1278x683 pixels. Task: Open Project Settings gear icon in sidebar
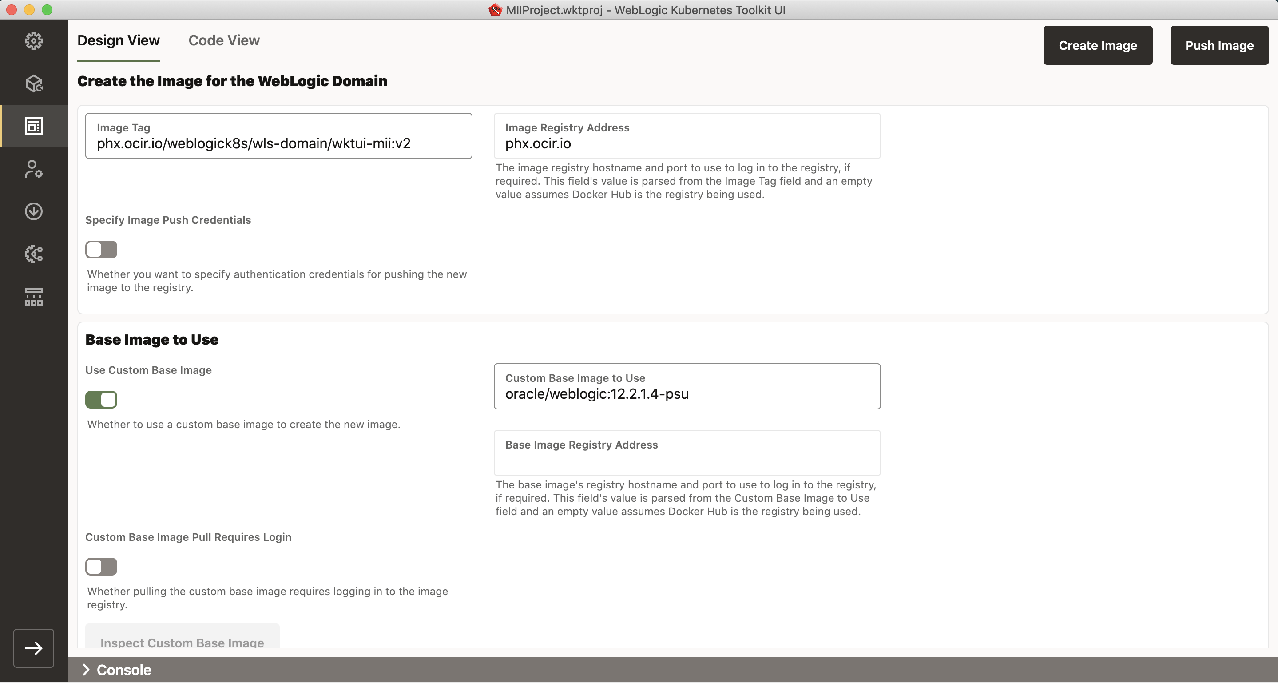pyautogui.click(x=34, y=41)
